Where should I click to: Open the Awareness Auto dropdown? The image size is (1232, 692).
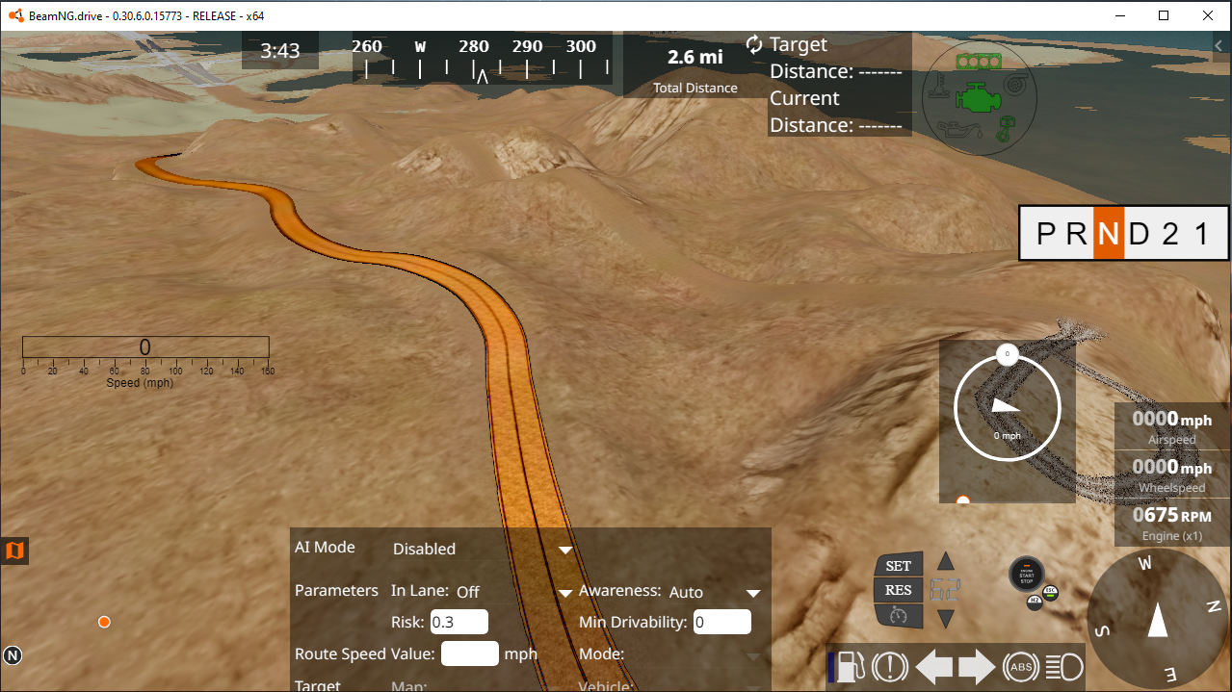[715, 592]
